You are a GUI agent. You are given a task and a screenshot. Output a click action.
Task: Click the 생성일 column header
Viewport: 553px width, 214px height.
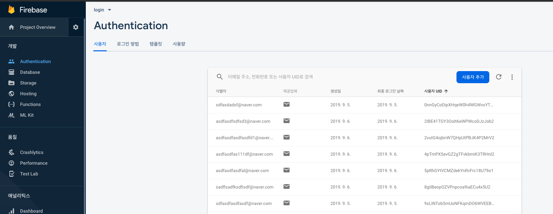click(x=335, y=91)
